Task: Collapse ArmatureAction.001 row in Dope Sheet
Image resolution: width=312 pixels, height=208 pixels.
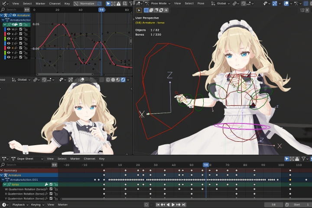Action: pos(3,180)
